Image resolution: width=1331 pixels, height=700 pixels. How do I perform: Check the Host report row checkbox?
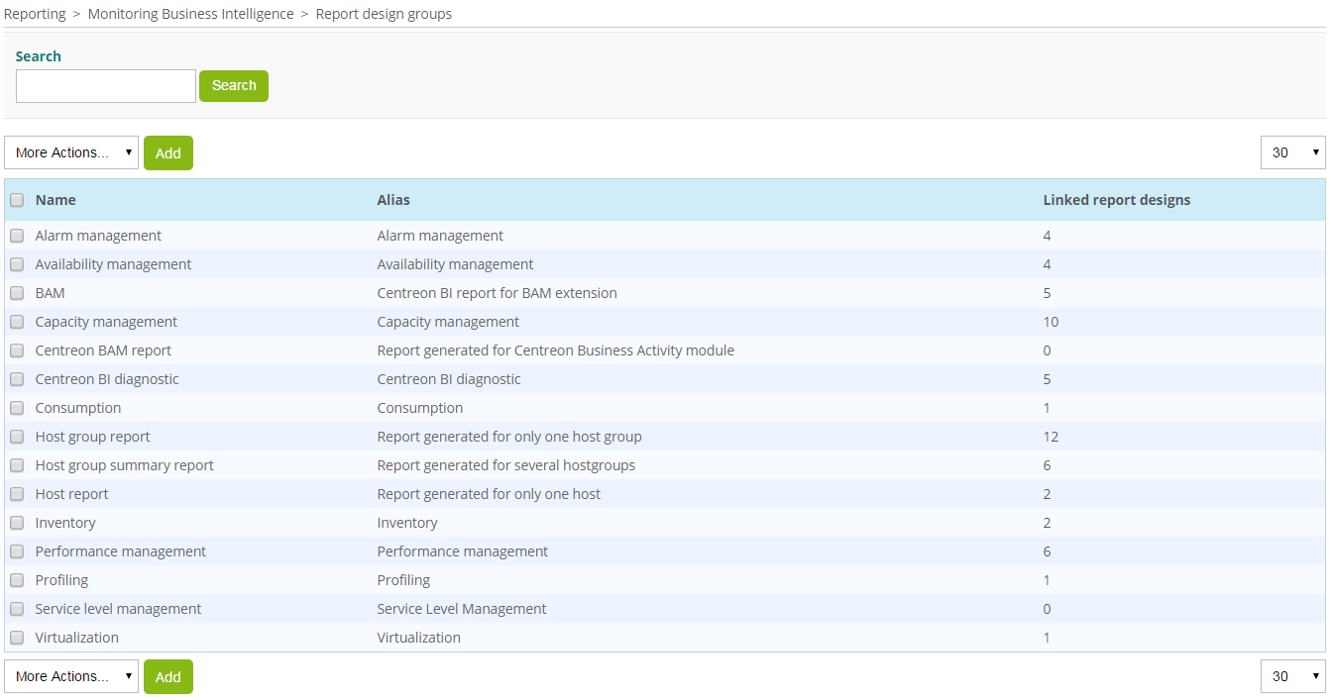coord(16,493)
